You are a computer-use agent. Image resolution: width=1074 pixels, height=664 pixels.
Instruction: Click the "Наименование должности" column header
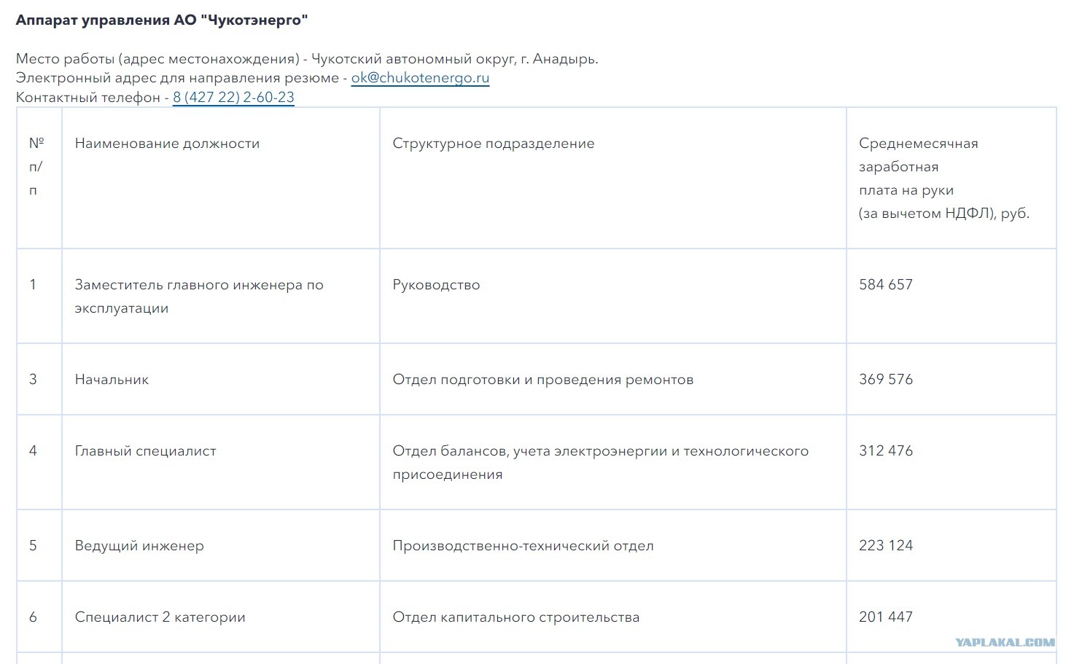point(167,144)
